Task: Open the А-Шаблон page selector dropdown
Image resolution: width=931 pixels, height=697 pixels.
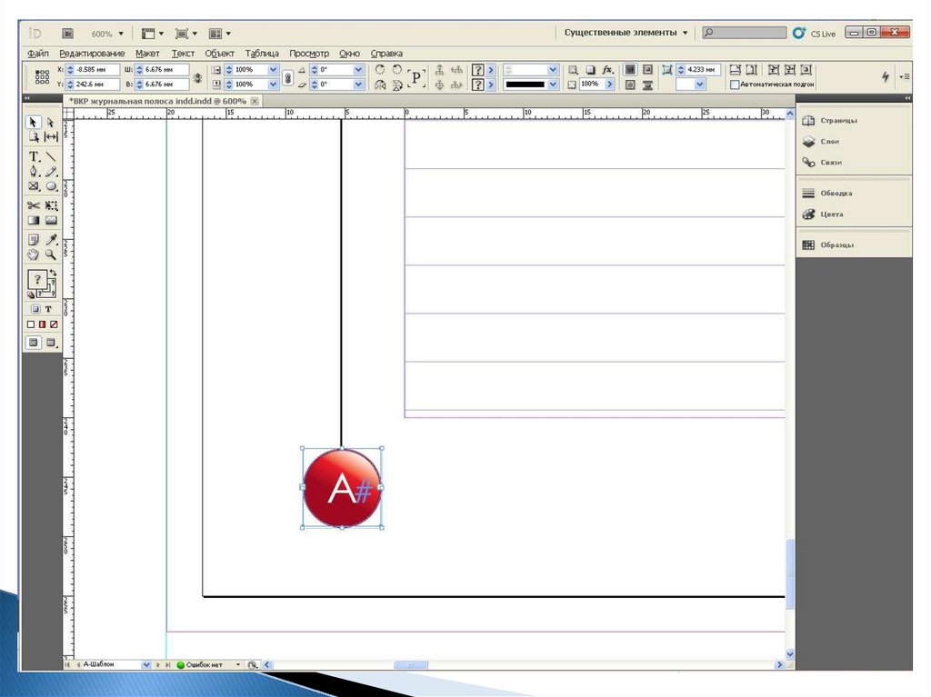Action: tap(145, 665)
